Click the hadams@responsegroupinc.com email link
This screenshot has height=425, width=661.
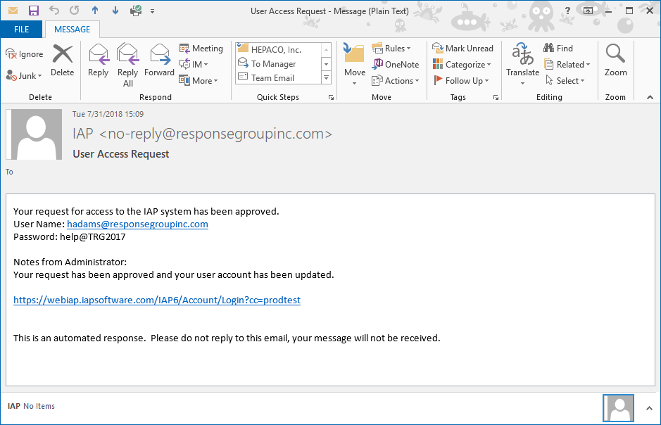coord(137,224)
